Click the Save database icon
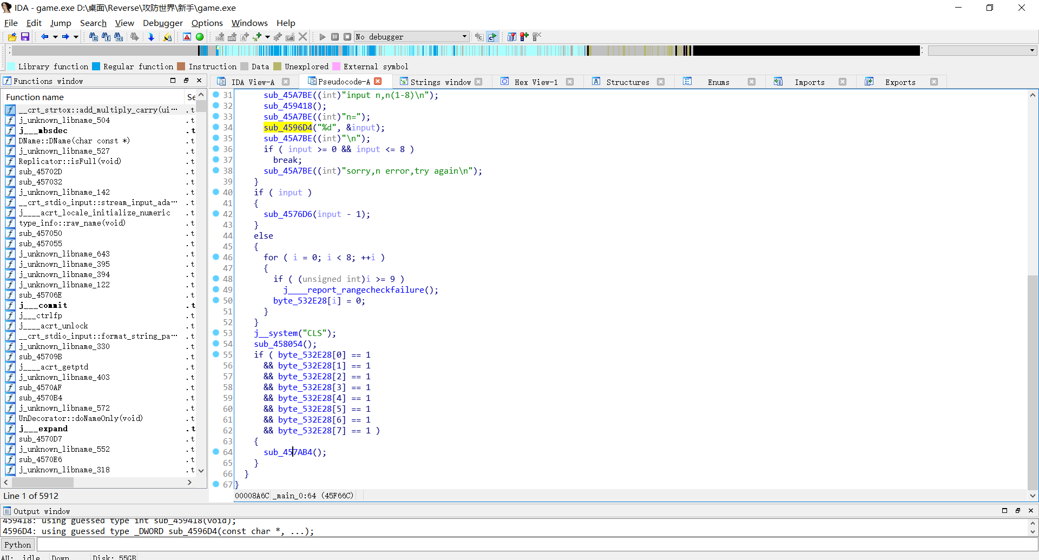The width and height of the screenshot is (1039, 560). click(x=25, y=37)
